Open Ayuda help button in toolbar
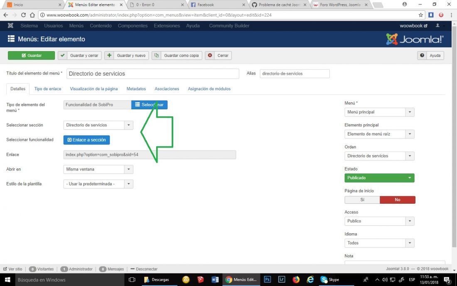 coord(430,55)
